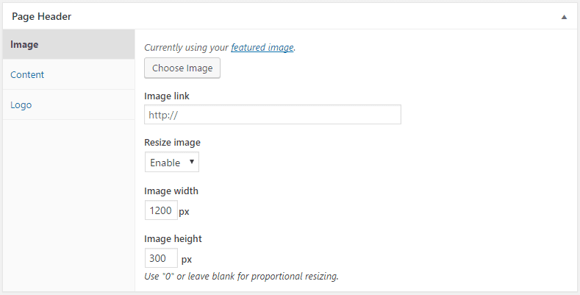Click the Image height input box
The image size is (580, 295).
tap(160, 258)
